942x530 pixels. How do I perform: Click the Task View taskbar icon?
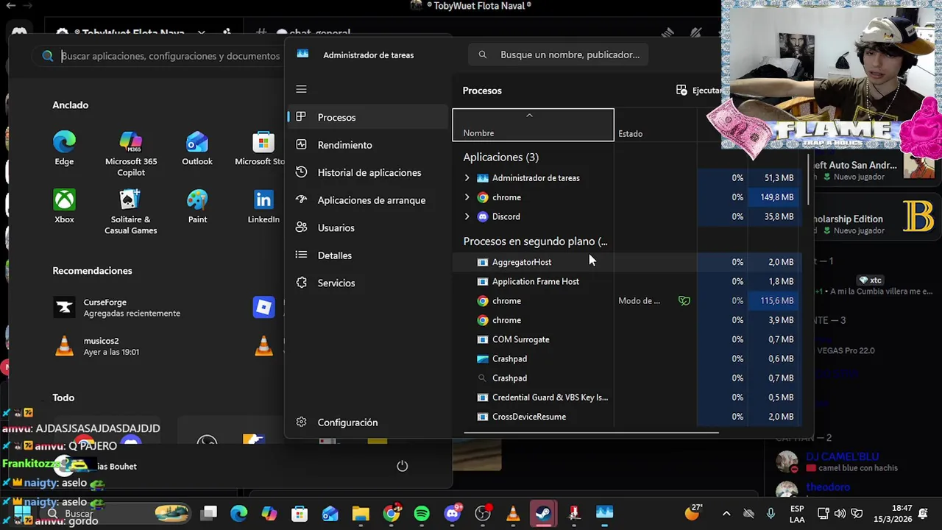click(x=210, y=513)
